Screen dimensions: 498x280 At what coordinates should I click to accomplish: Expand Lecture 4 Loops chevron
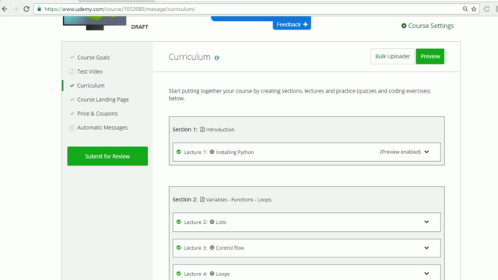coord(426,273)
